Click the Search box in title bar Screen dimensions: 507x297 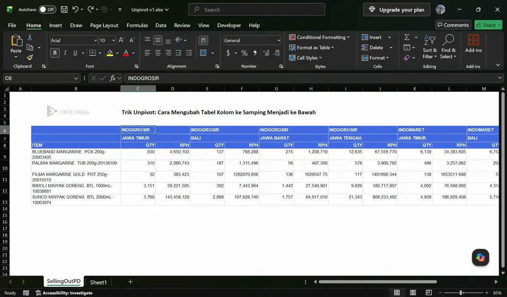[256, 9]
